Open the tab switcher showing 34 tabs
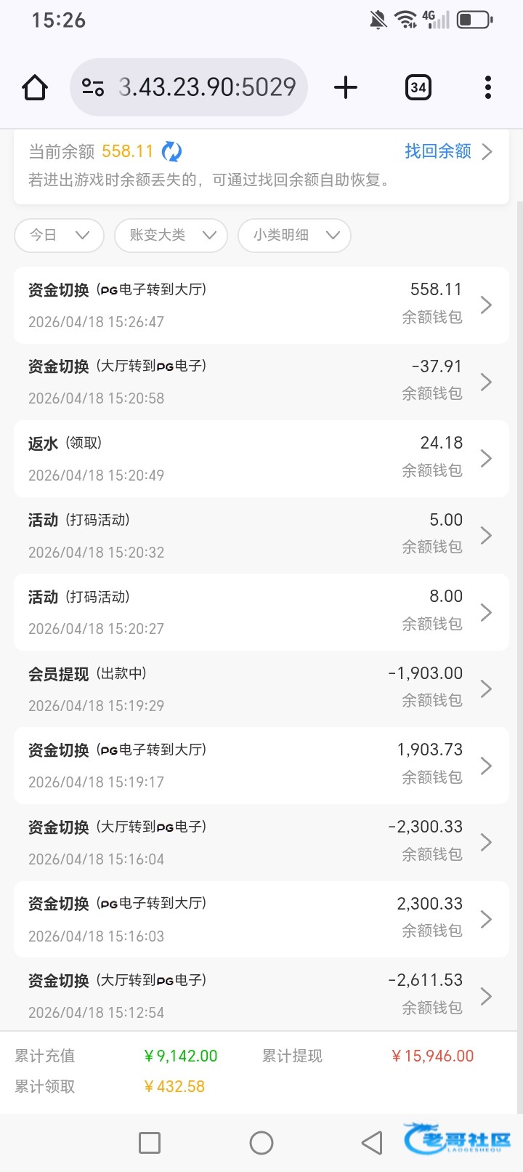Viewport: 523px width, 1172px height. [x=418, y=87]
